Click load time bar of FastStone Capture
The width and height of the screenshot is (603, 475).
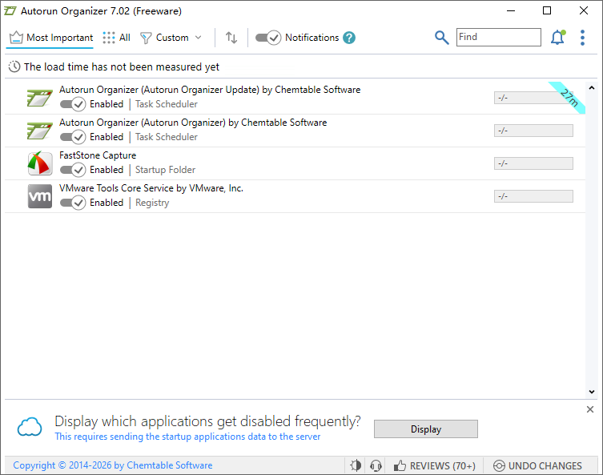[x=533, y=163]
